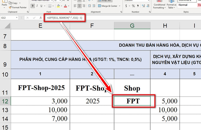Click the Decrease Decimal icon
Screen dimensions: 201x130
[148, 6]
